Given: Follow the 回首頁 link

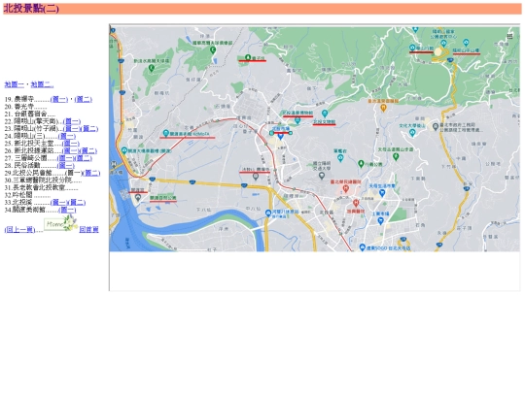Looking at the screenshot, I should coord(88,230).
